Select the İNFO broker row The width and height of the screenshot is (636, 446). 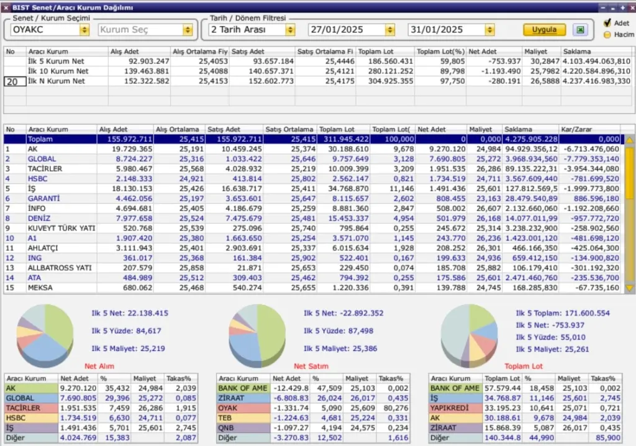click(x=312, y=209)
